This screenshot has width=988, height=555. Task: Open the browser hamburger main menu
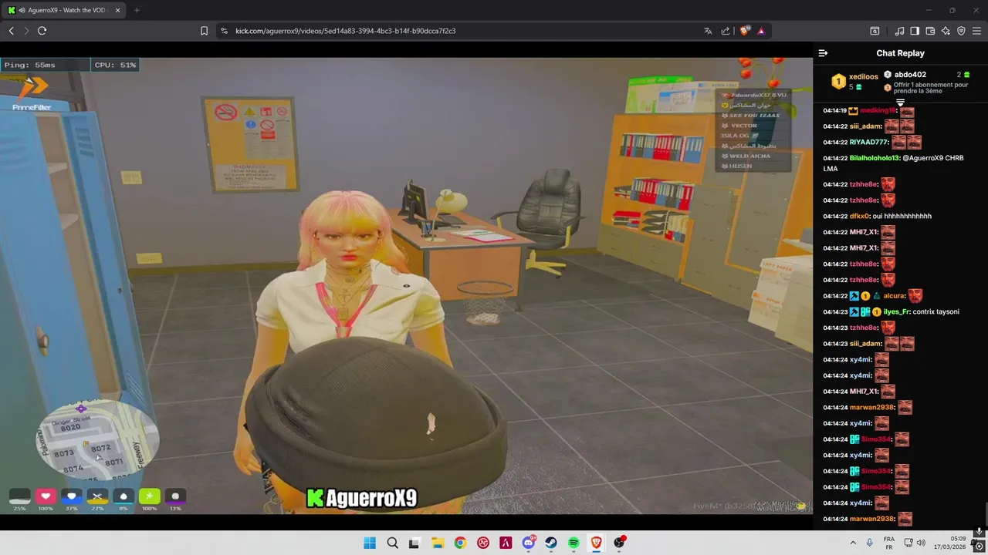tap(977, 31)
